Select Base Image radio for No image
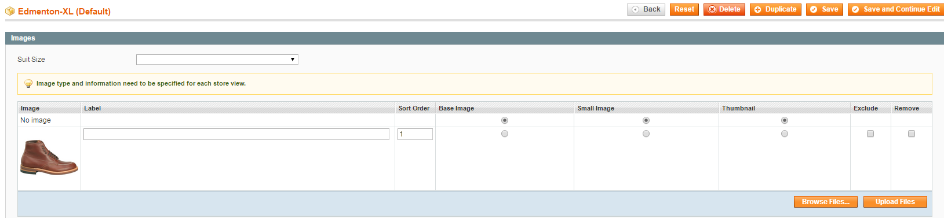944x218 pixels. (505, 120)
